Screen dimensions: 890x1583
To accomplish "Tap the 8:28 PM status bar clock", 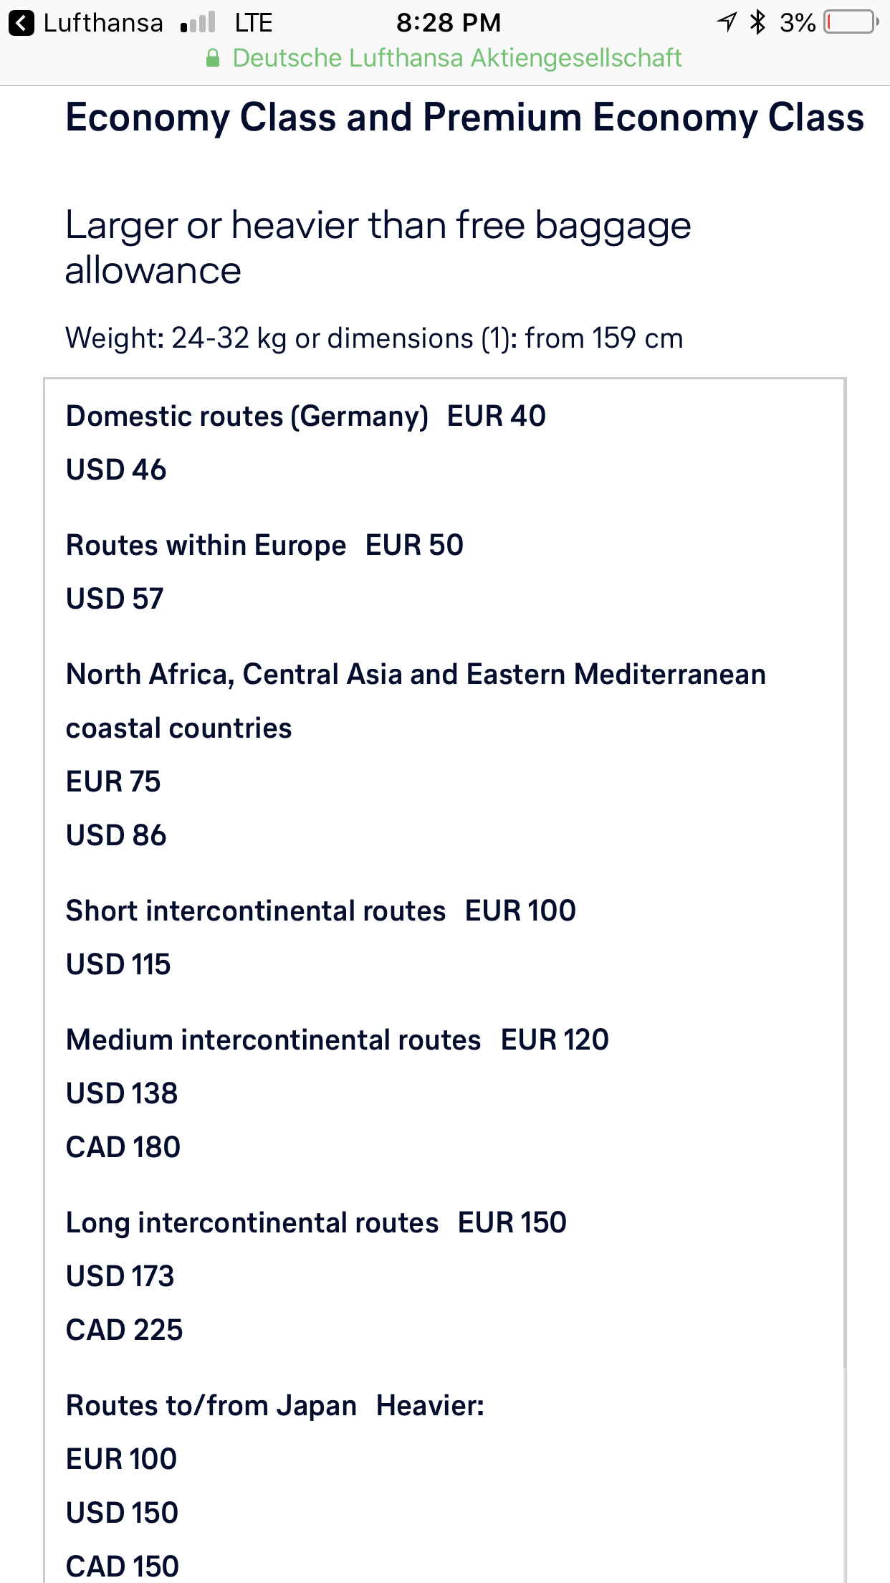I will (x=449, y=23).
